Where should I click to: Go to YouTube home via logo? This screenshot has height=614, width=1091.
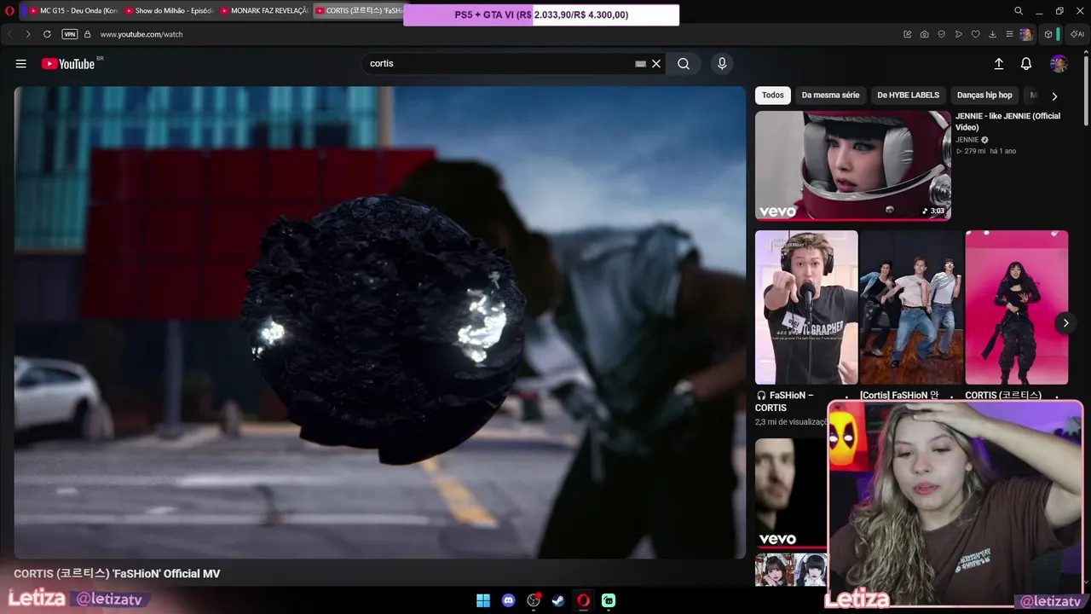click(x=68, y=64)
